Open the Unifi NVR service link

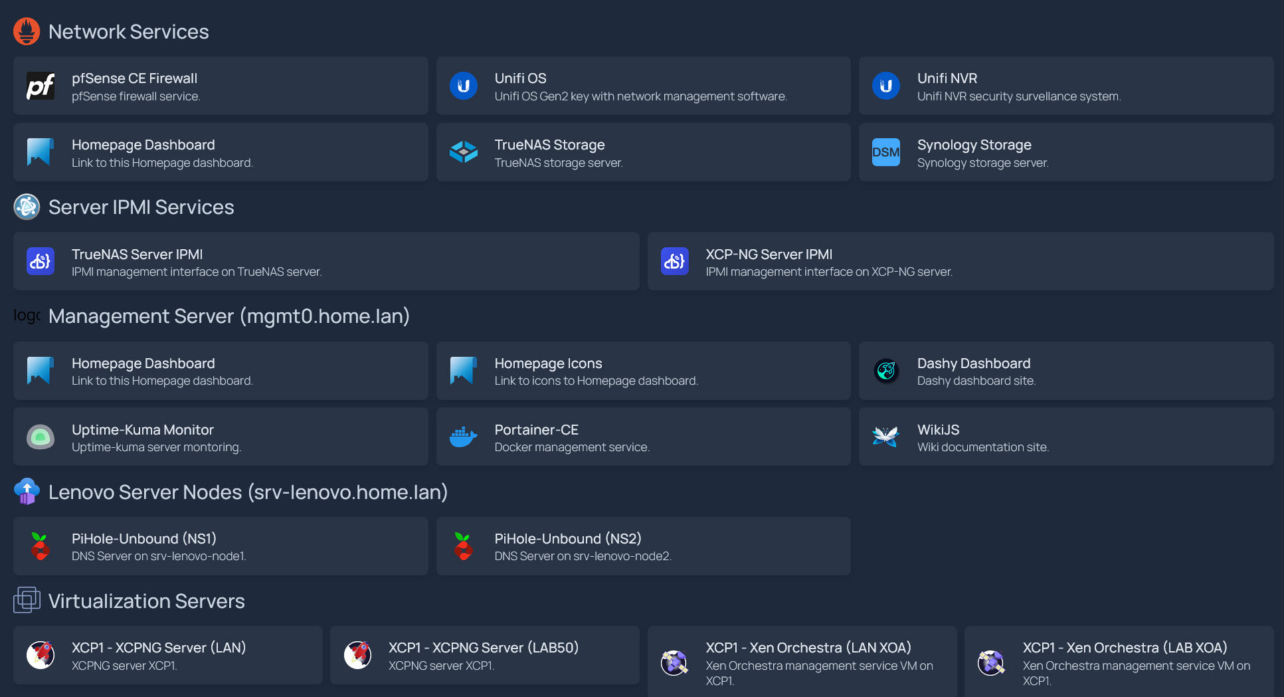point(1065,86)
